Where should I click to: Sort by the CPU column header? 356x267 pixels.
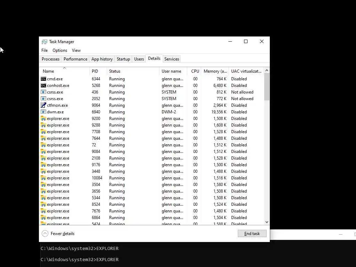[194, 71]
